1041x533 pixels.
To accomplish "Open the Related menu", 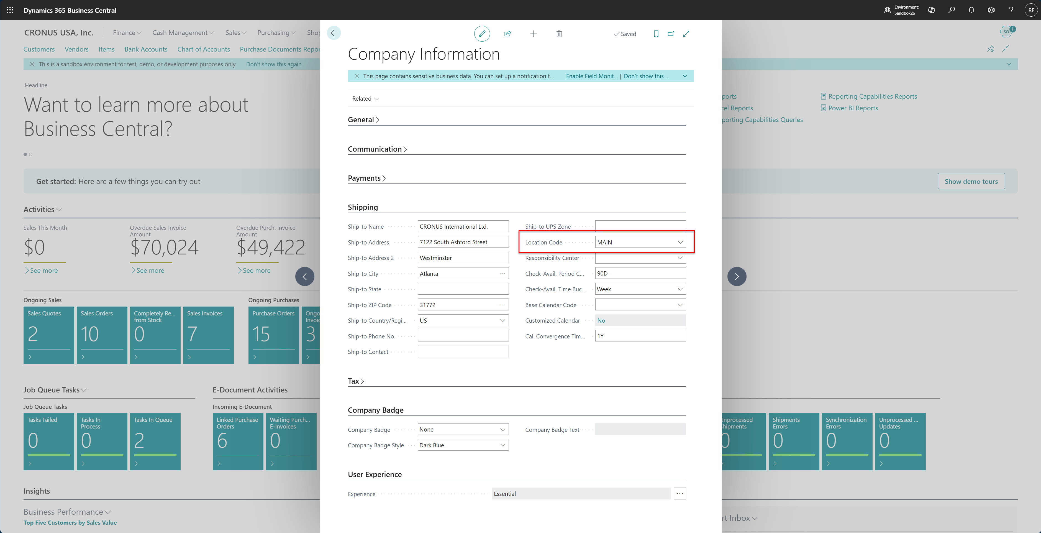I will click(365, 99).
